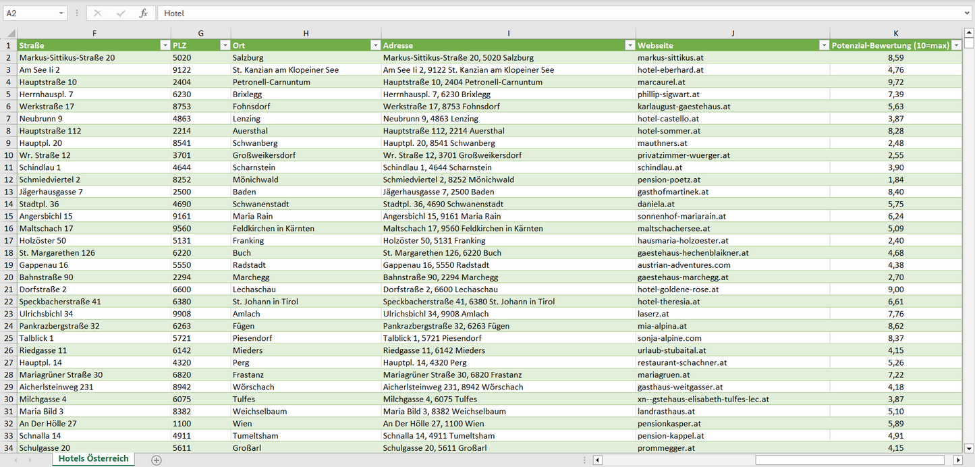Click the Insert Function fx icon
Image resolution: width=975 pixels, height=467 pixels.
(143, 13)
